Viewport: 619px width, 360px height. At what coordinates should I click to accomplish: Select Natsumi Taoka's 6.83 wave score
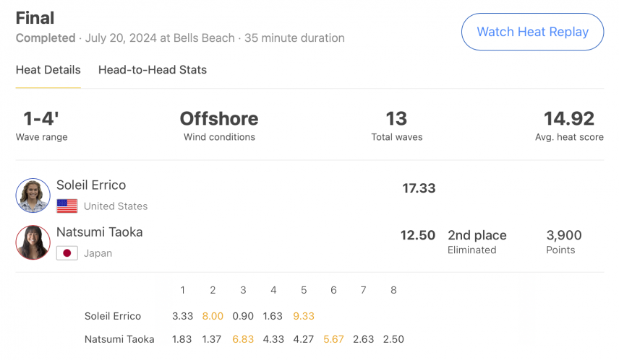pyautogui.click(x=243, y=340)
